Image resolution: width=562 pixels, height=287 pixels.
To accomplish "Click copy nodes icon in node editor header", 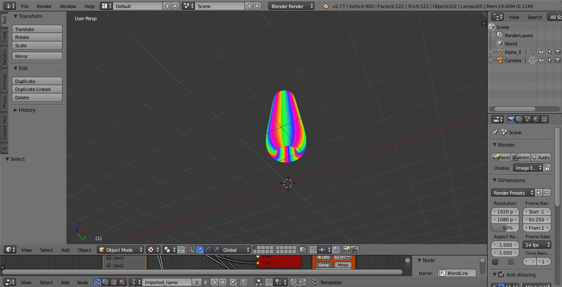I will click(294, 282).
